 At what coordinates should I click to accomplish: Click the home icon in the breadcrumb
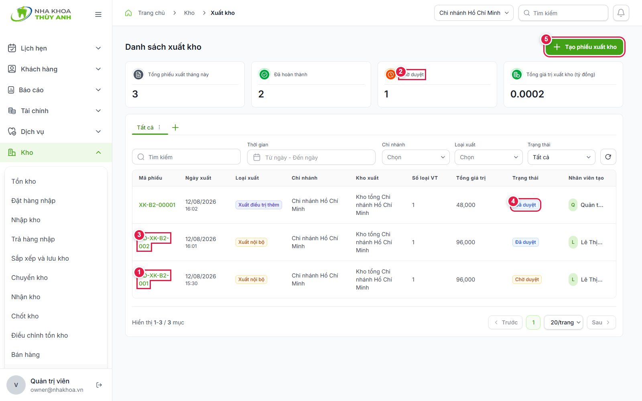[128, 13]
